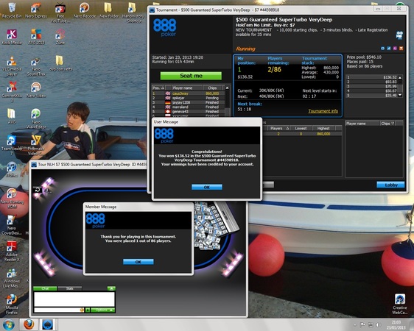This screenshot has height=331, width=414.
Task: Select the prize row $92.83
Action: (372, 82)
